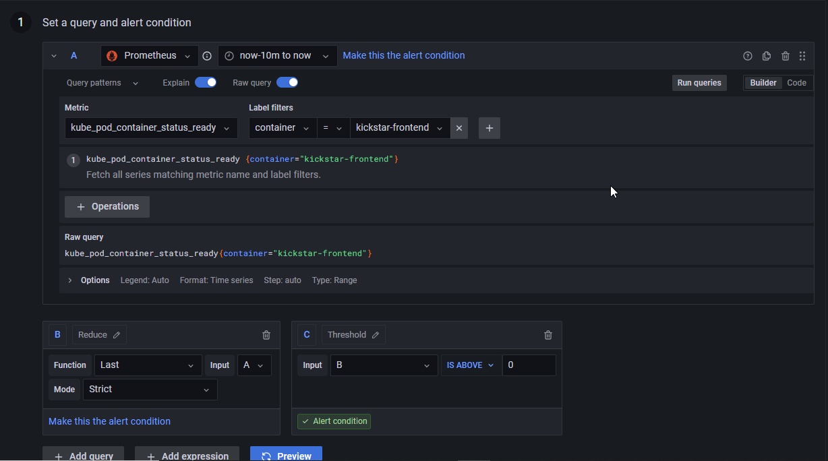Click the Legend: Auto option text
Screen dimensions: 828x461
pyautogui.click(x=145, y=280)
